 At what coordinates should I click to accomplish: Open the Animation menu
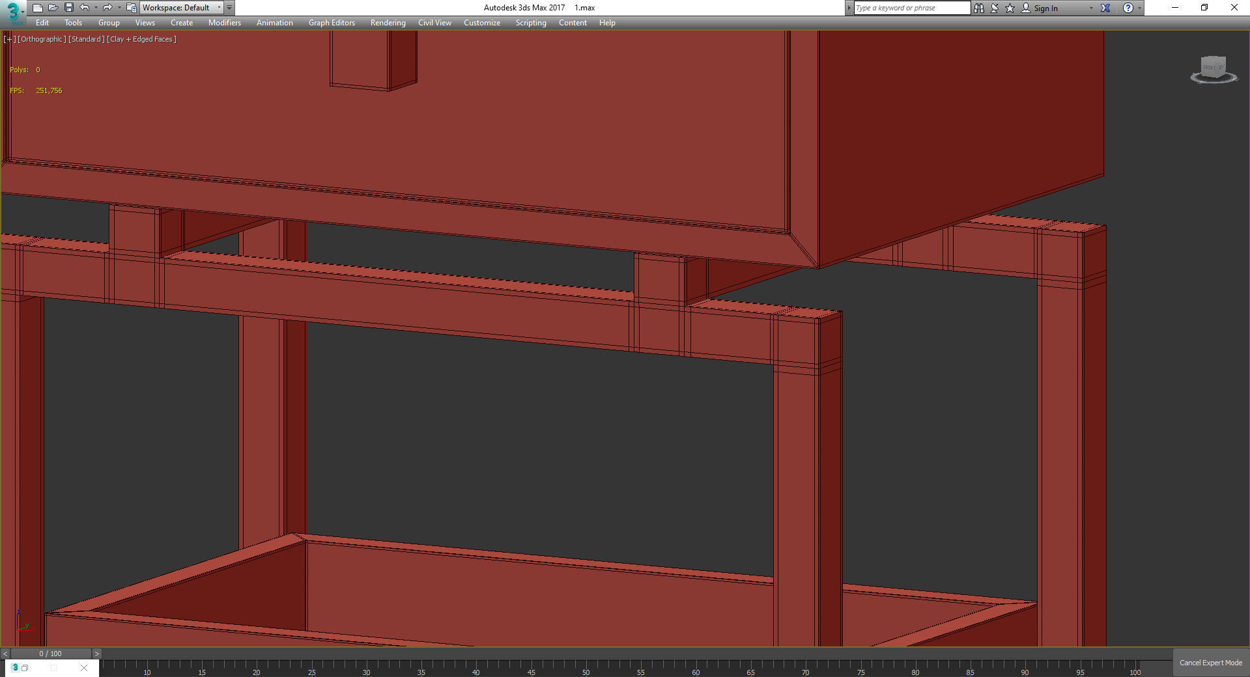274,23
